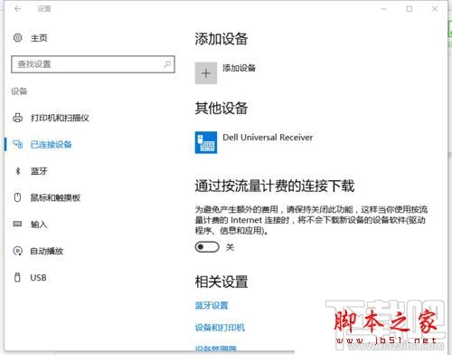Click the Bluetooth symbol icon
The image size is (452, 355).
coord(17,171)
